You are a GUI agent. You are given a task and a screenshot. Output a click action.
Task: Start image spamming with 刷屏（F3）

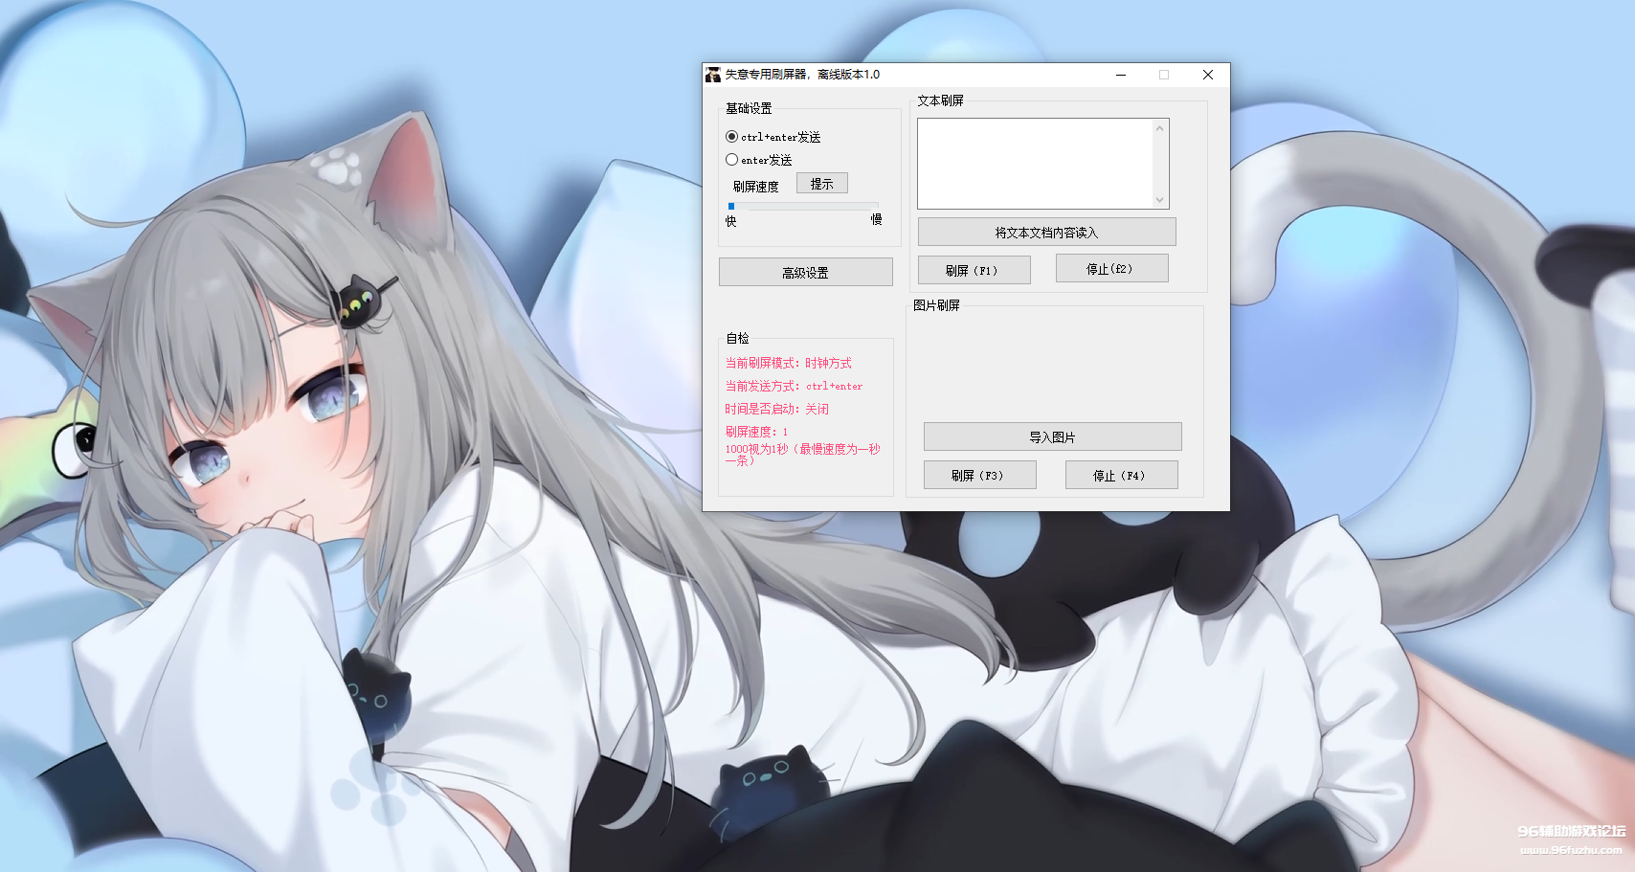[x=979, y=474]
